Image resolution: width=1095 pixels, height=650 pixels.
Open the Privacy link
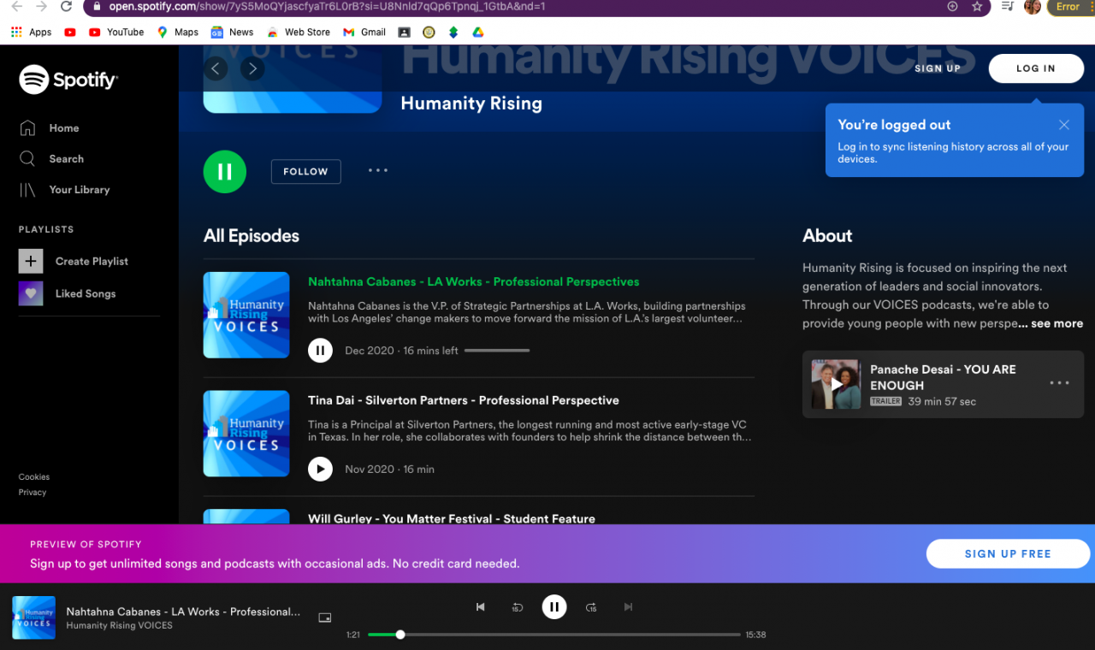33,493
